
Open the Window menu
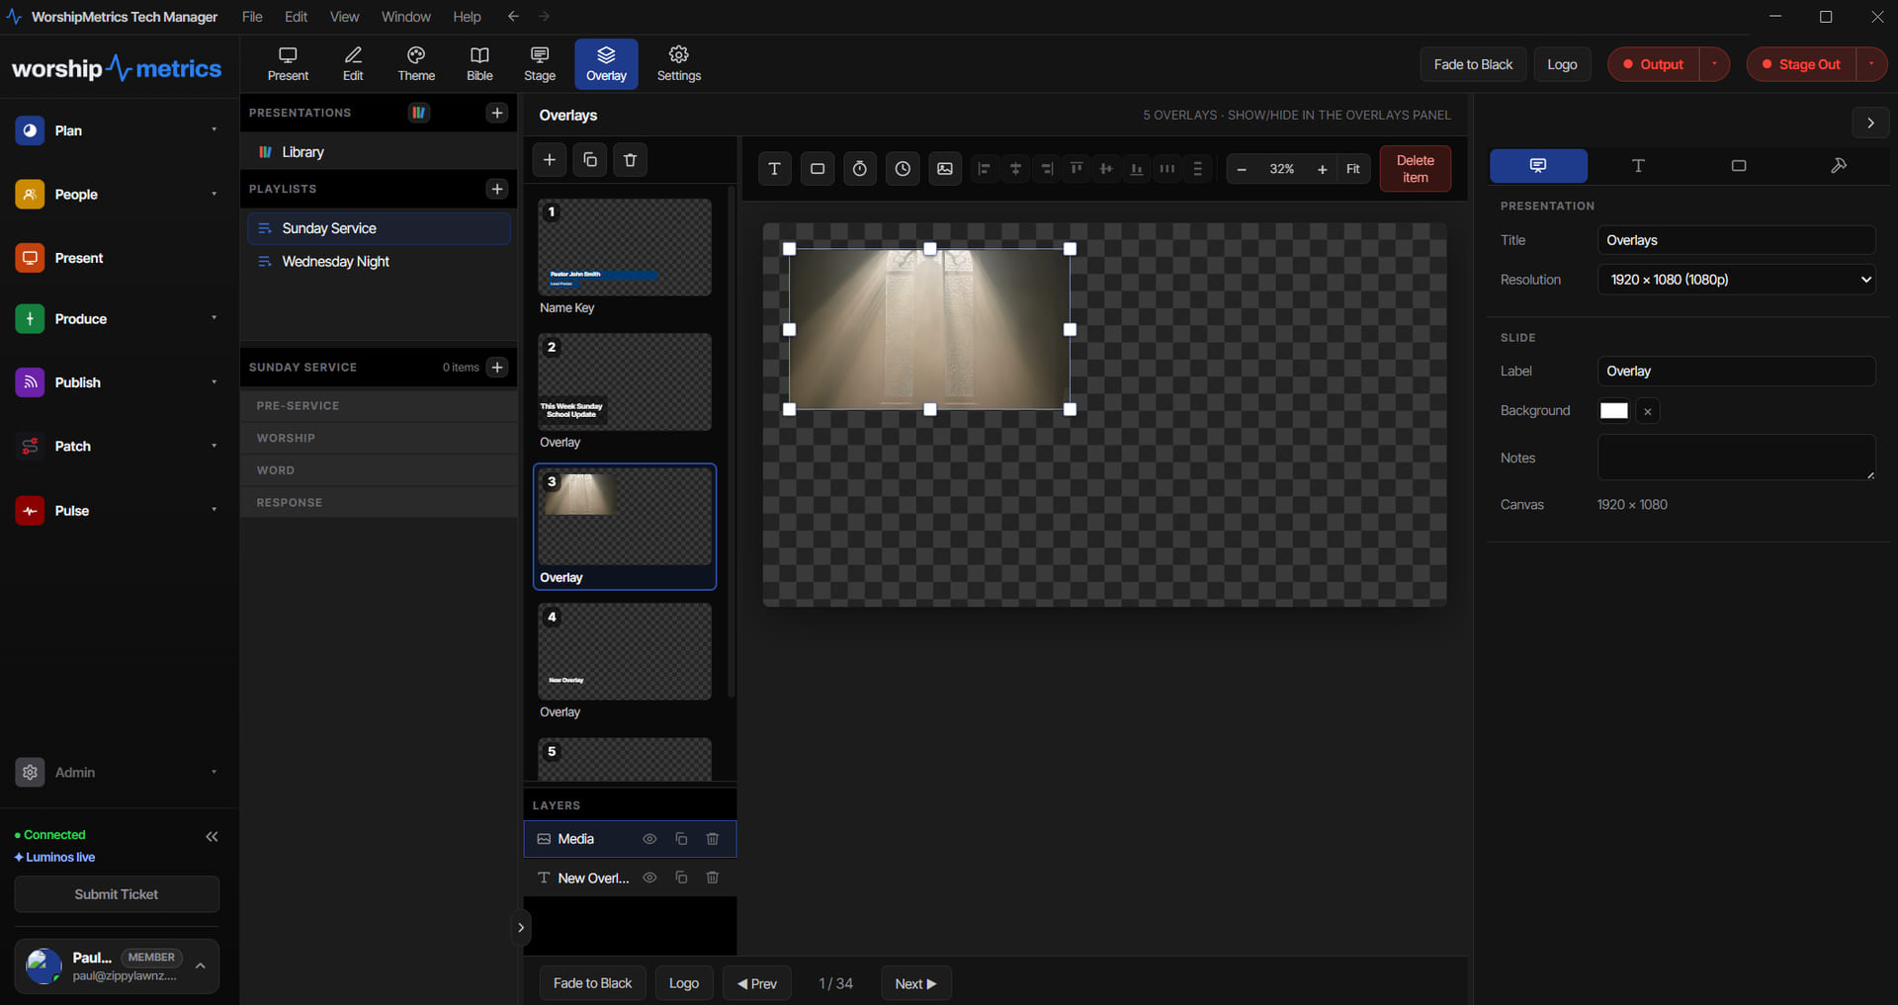pos(406,17)
